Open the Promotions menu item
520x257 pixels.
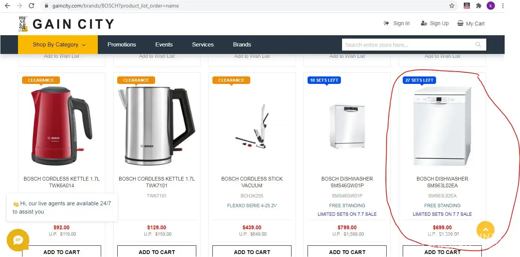tap(122, 45)
